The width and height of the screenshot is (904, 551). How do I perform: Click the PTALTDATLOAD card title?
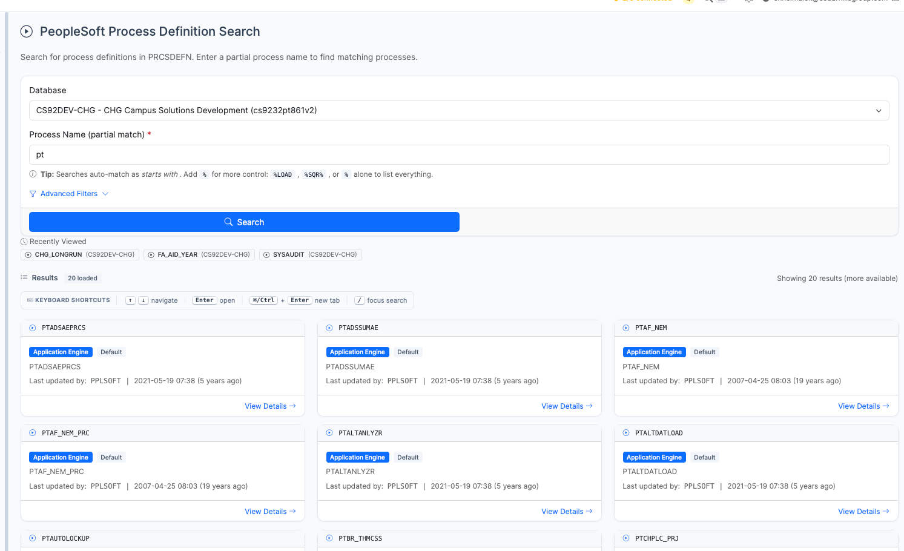659,434
